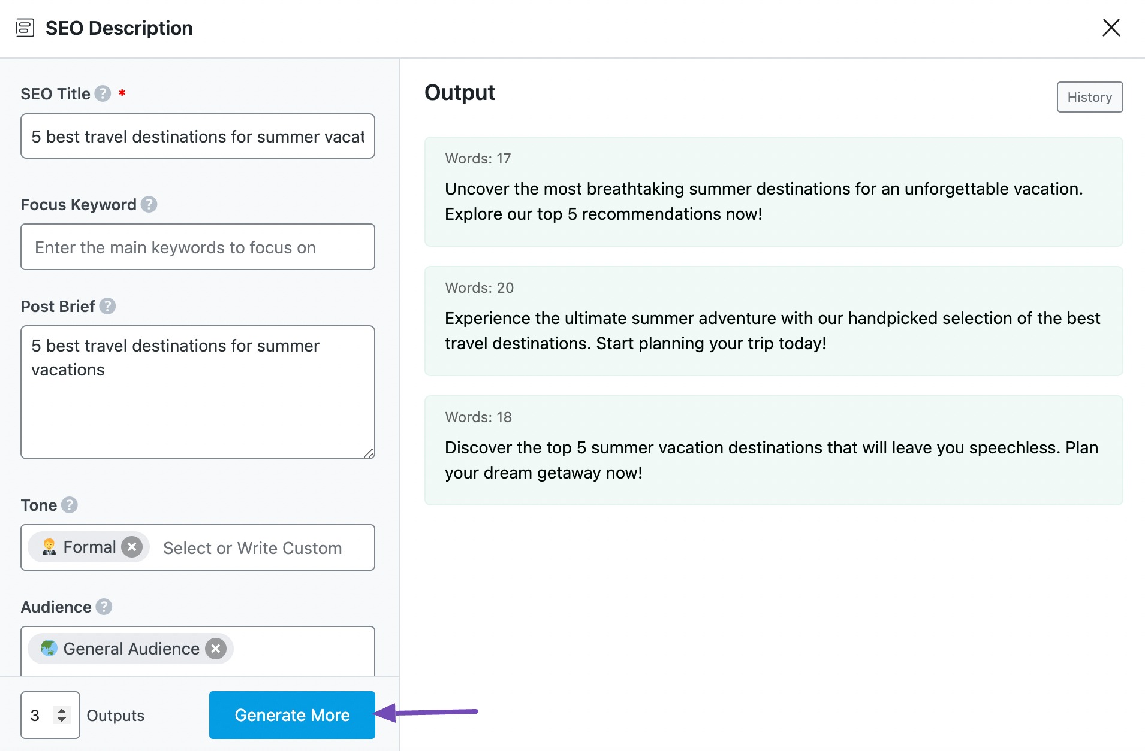1145x751 pixels.
Task: Select the 17-word output description
Action: click(773, 192)
